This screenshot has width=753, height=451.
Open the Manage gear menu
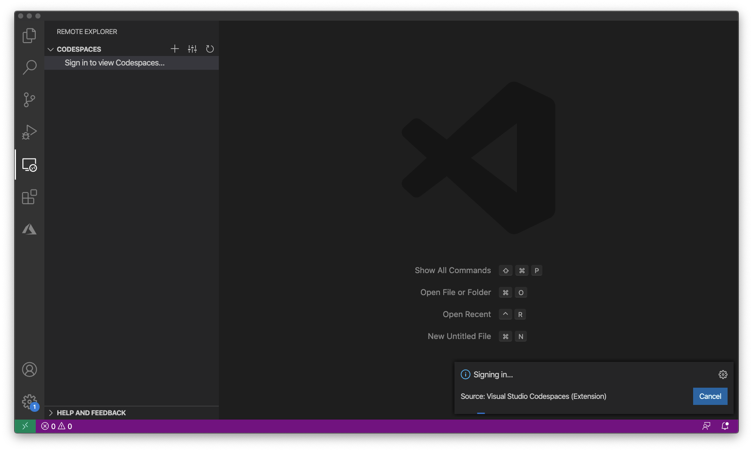coord(29,401)
